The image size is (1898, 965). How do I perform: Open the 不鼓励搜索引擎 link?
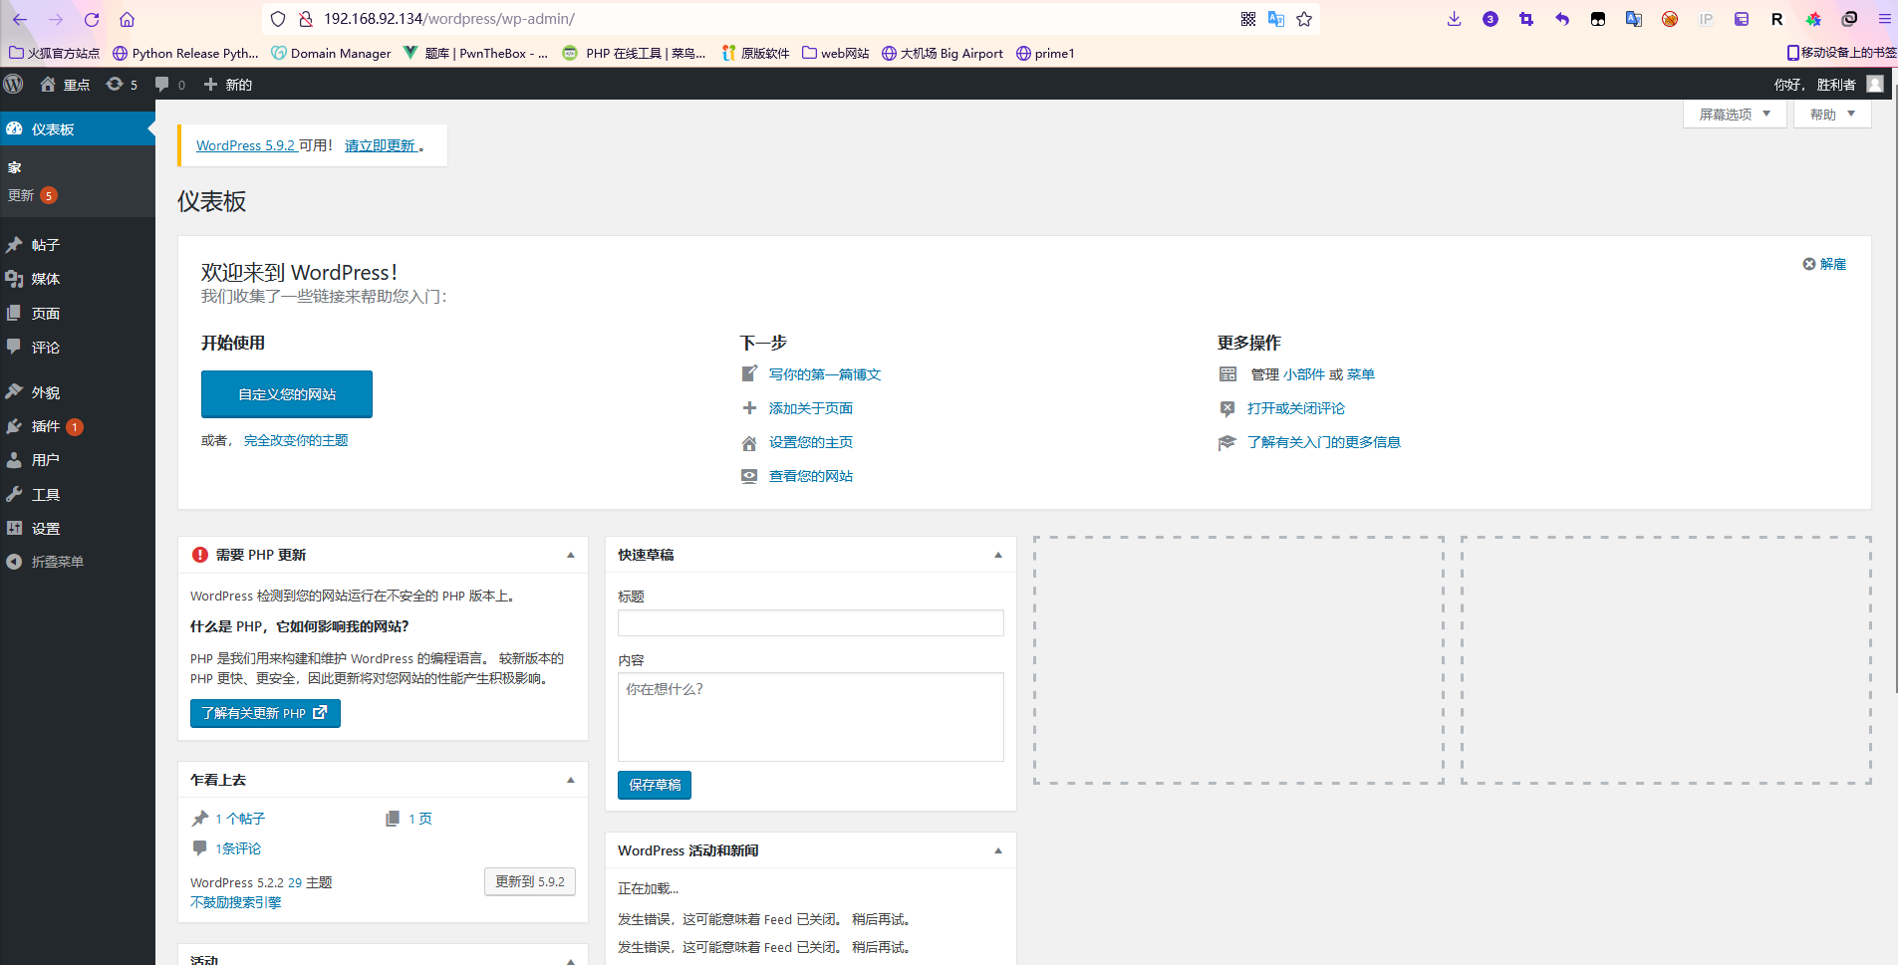pos(236,902)
